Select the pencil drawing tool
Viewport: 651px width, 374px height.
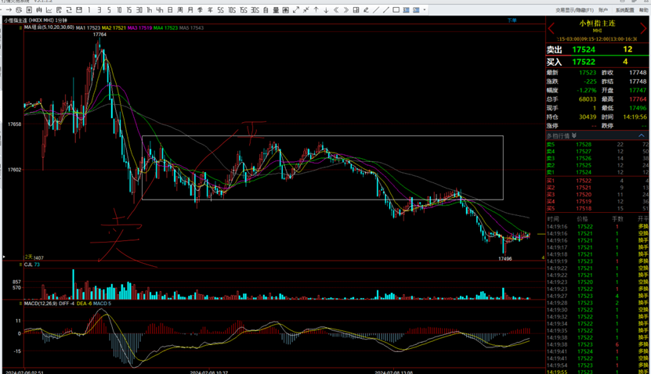(x=366, y=10)
